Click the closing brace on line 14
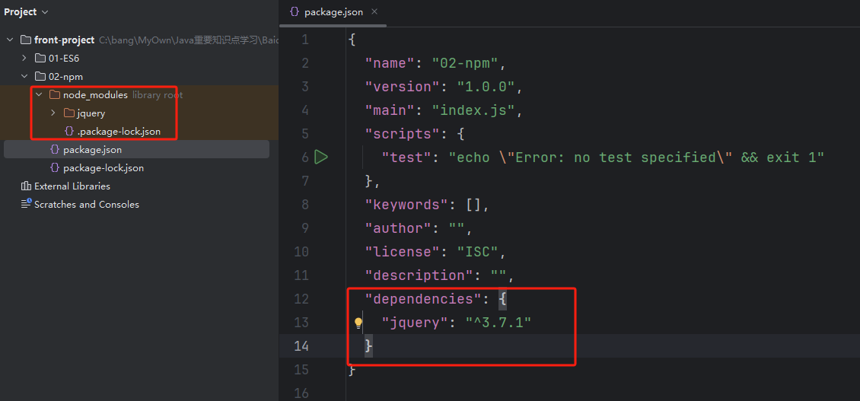The height and width of the screenshot is (401, 860). (x=369, y=346)
